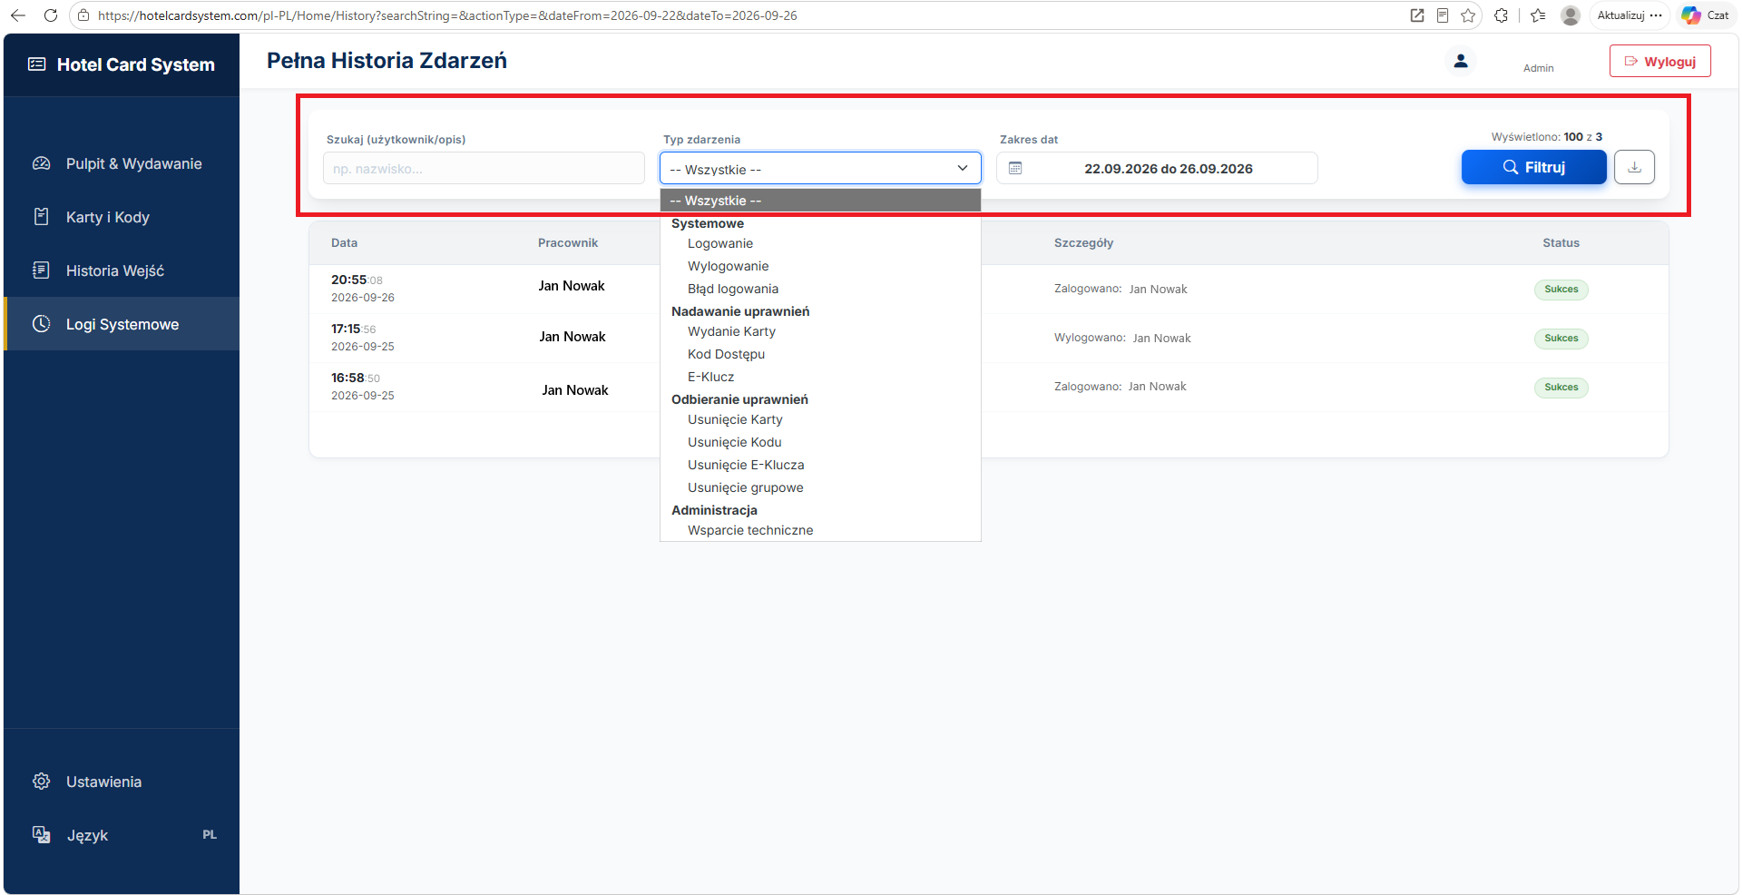Image resolution: width=1742 pixels, height=895 pixels.
Task: Choose Logowanie event type
Action: (820, 243)
